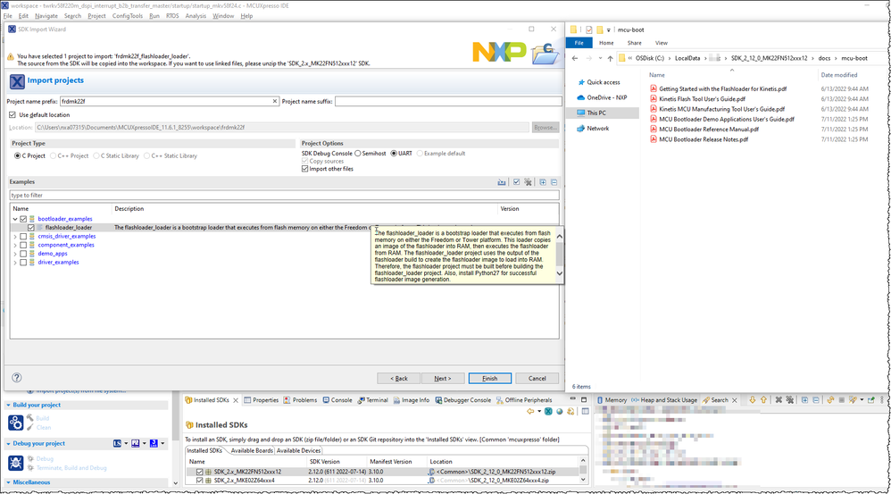Viewport: 891px width, 494px height.
Task: Click the Finish button
Action: point(490,378)
